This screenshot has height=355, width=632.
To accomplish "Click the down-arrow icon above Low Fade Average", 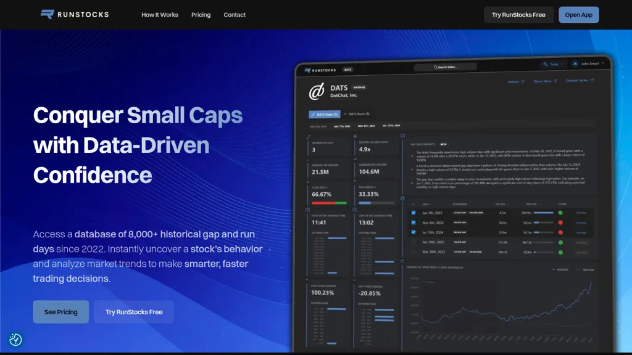I will pyautogui.click(x=354, y=280).
